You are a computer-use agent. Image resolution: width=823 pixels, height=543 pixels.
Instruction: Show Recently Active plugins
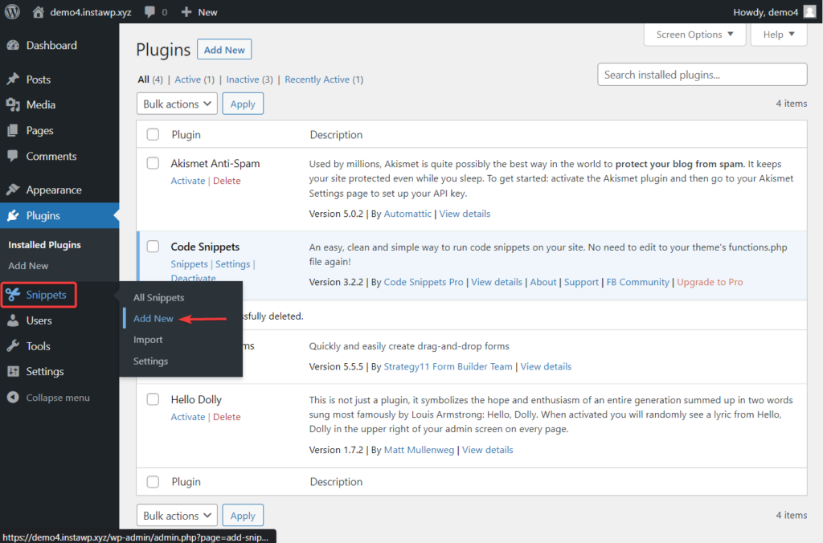point(317,80)
